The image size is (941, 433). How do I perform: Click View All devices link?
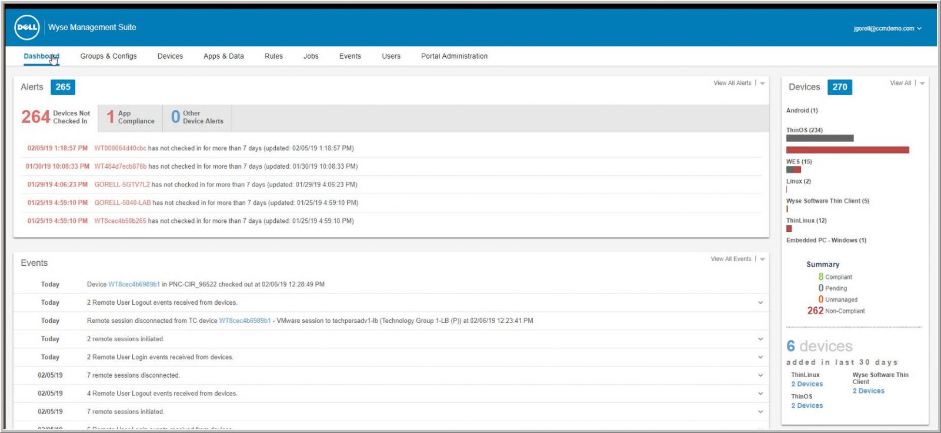tap(900, 83)
